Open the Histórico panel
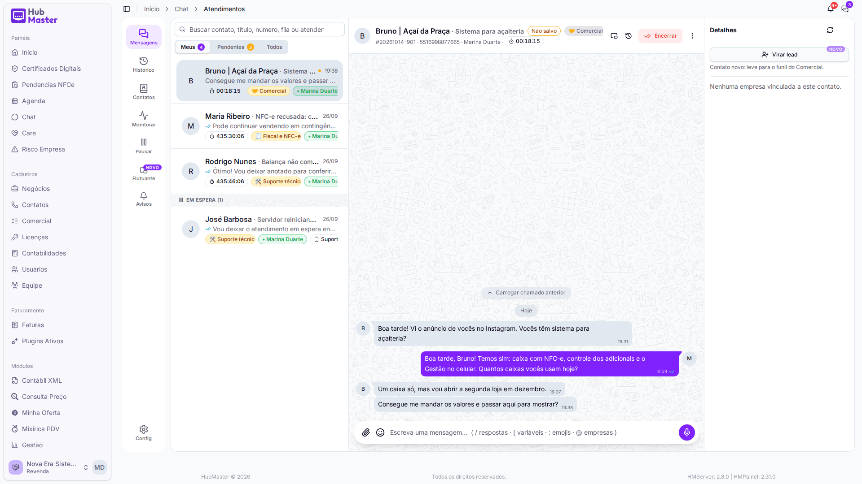This screenshot has height=484, width=862. pyautogui.click(x=144, y=65)
